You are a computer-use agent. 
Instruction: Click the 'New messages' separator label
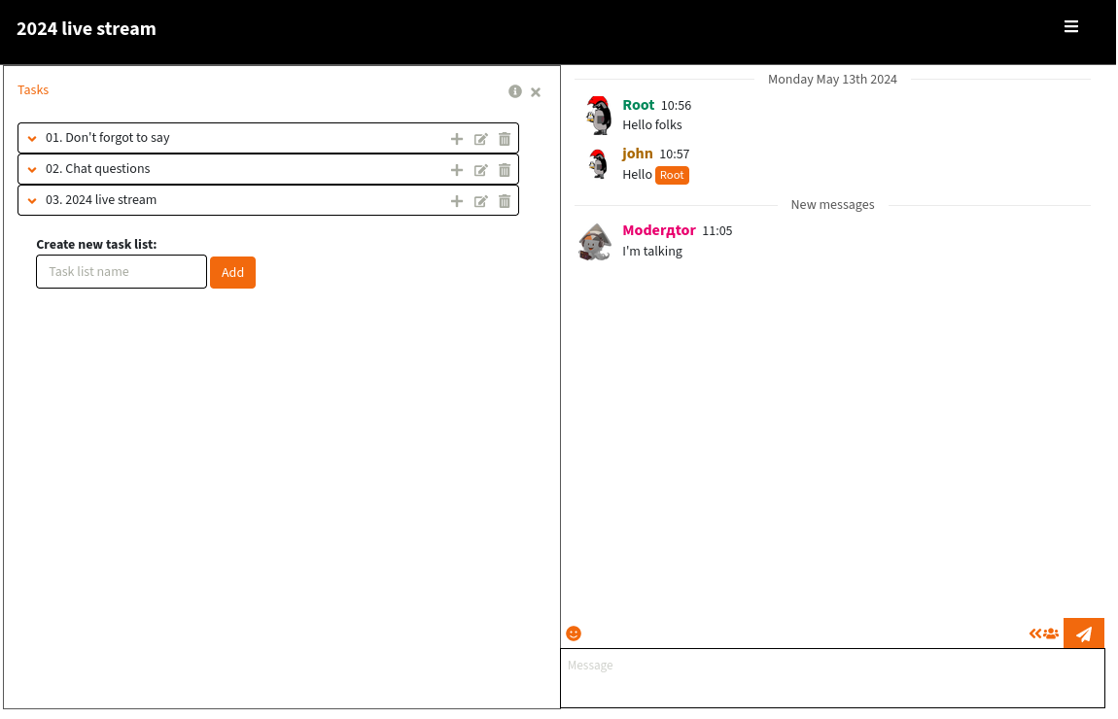(832, 204)
